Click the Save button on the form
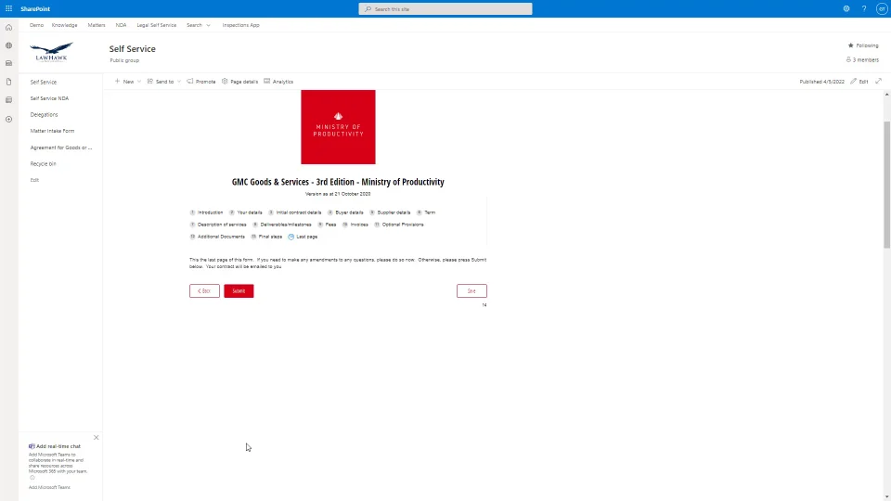The height and width of the screenshot is (501, 891). click(471, 290)
